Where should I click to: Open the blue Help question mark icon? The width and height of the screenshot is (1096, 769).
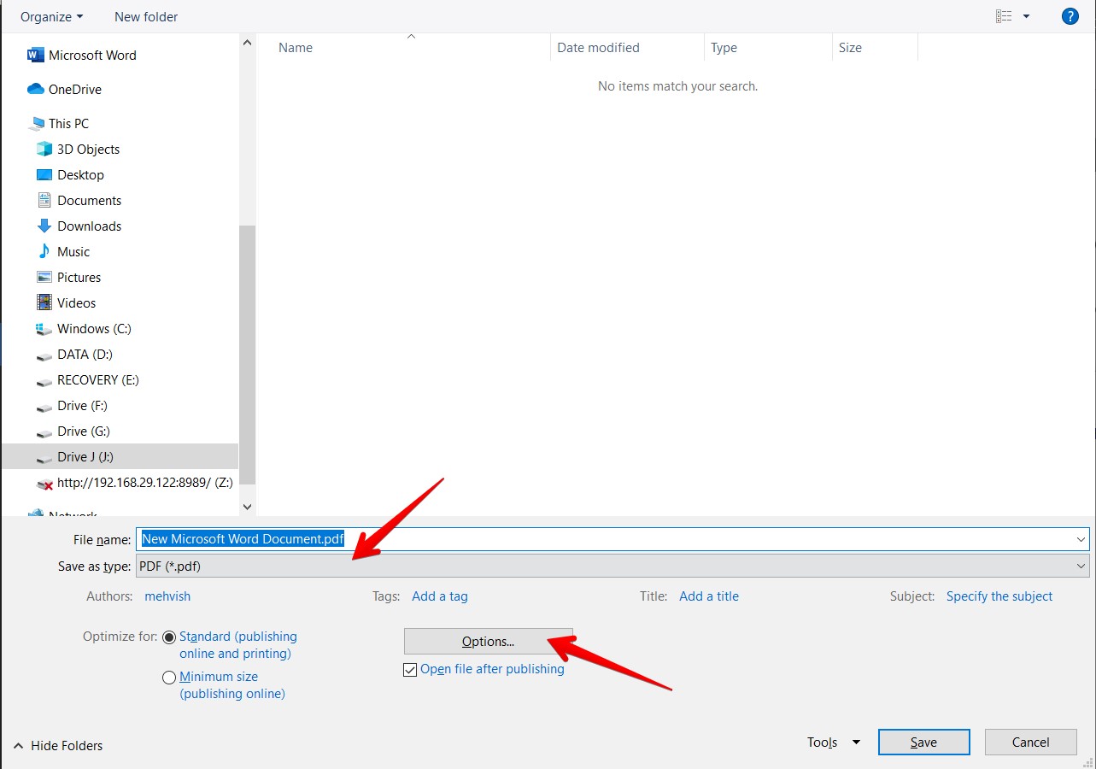(x=1070, y=16)
